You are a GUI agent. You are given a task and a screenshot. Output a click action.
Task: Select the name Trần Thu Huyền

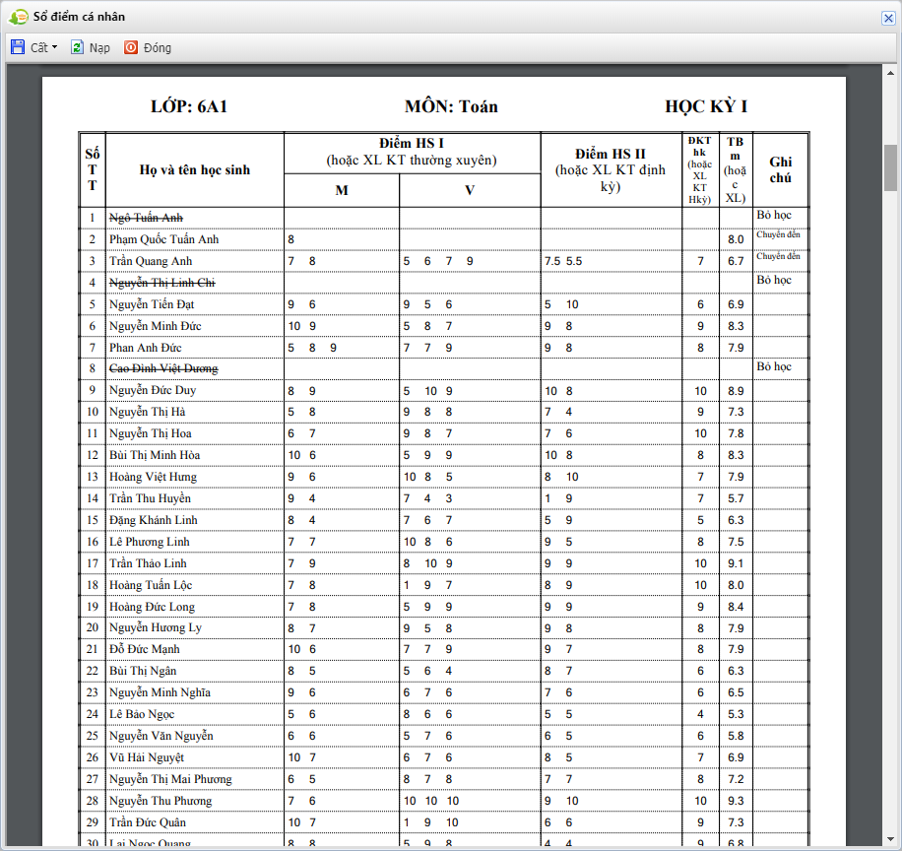150,498
